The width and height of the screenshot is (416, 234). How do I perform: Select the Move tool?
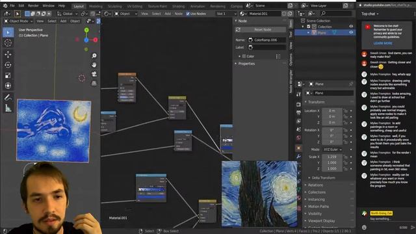[x=8, y=54]
